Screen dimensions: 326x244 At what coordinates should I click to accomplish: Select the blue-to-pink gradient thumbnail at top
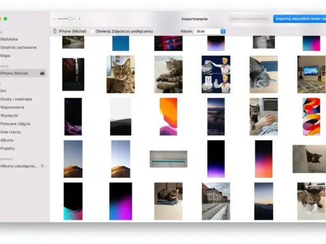[x=311, y=43]
